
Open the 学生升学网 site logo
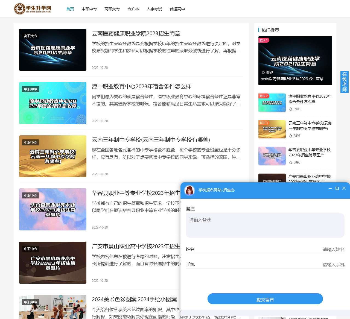(33, 9)
